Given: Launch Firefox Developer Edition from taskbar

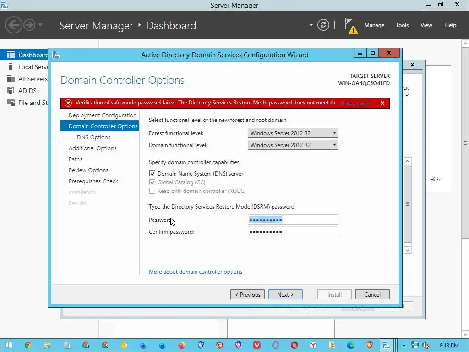Looking at the screenshot, I should click(x=163, y=346).
